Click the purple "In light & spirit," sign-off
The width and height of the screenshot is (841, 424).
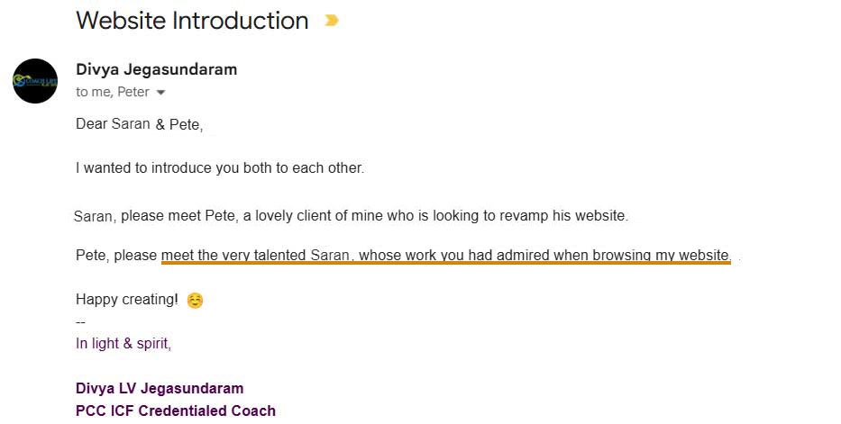(123, 343)
